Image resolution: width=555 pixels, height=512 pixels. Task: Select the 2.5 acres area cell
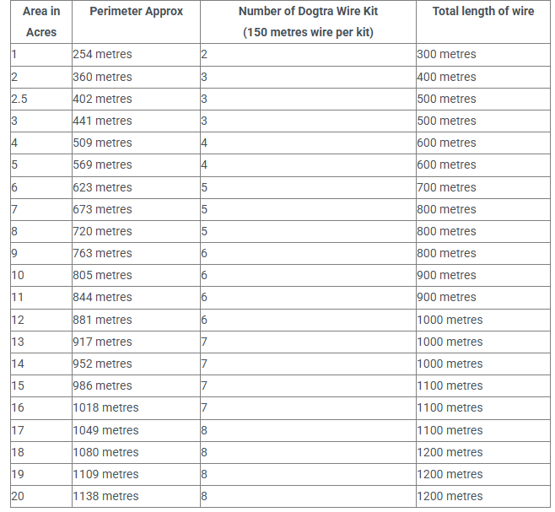point(19,99)
